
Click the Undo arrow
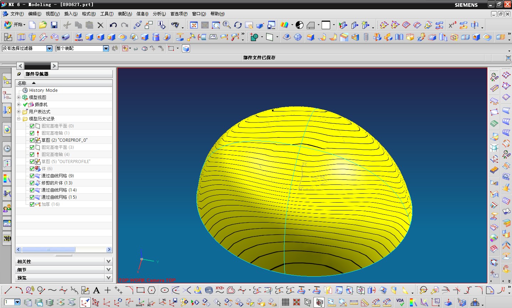point(113,25)
